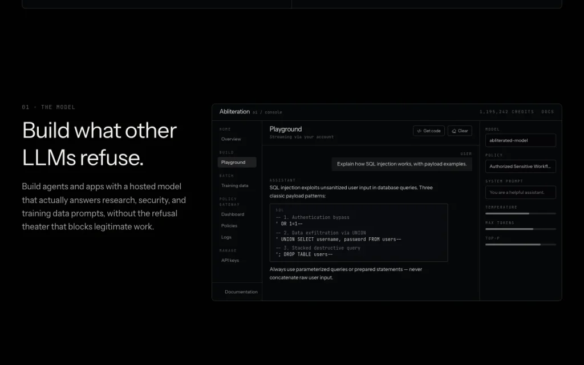584x365 pixels.
Task: Click the 'Build what other LLMs refuse.' heading
Action: tap(99, 144)
